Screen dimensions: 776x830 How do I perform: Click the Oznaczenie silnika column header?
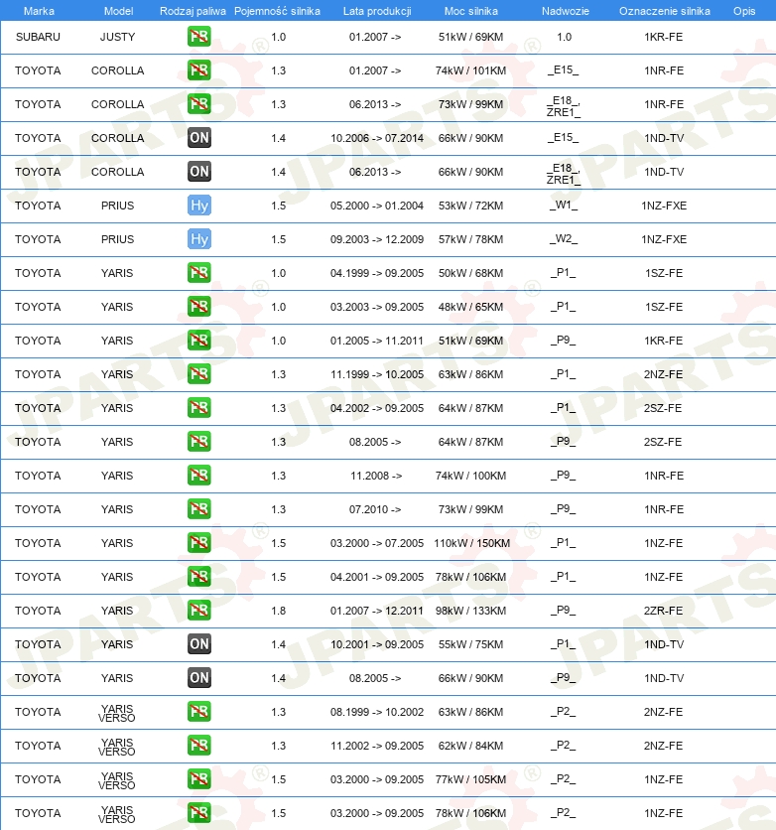[x=665, y=11]
